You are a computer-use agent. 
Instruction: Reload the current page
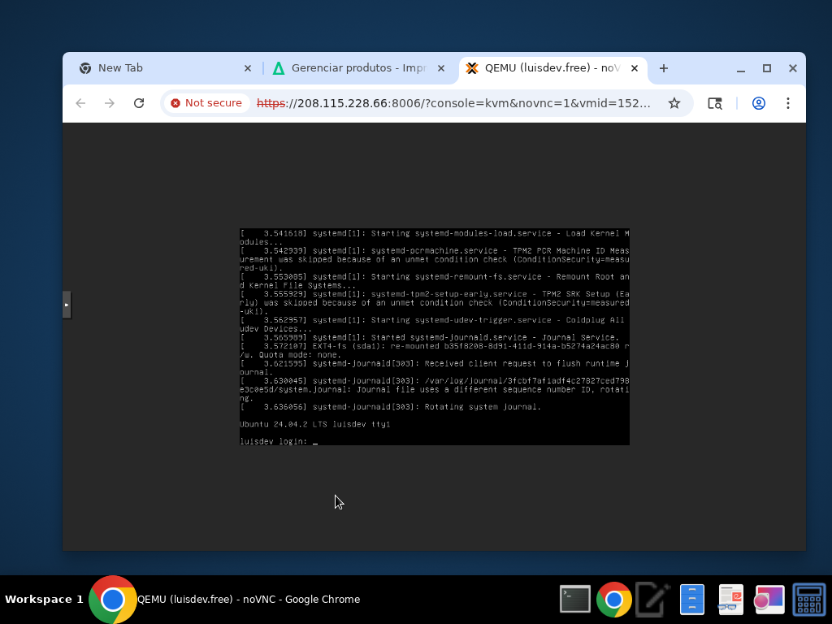tap(139, 103)
